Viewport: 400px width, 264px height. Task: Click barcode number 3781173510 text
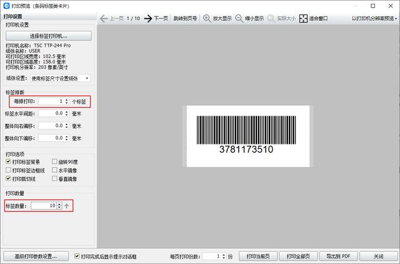pos(246,150)
